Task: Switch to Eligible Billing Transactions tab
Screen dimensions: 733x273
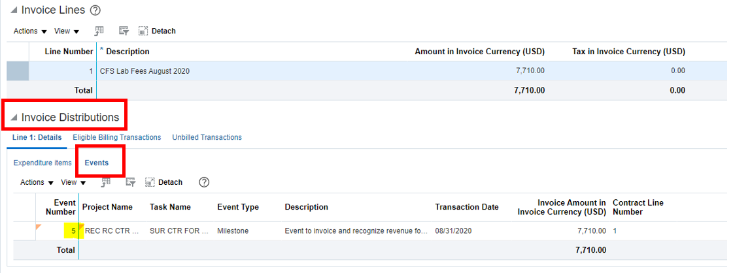Action: point(116,137)
